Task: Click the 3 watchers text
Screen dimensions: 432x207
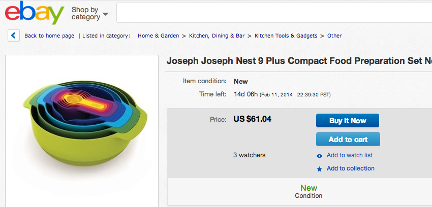Action: coord(250,155)
